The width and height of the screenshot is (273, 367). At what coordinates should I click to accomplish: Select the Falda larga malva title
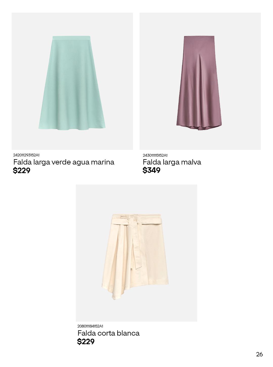point(172,162)
